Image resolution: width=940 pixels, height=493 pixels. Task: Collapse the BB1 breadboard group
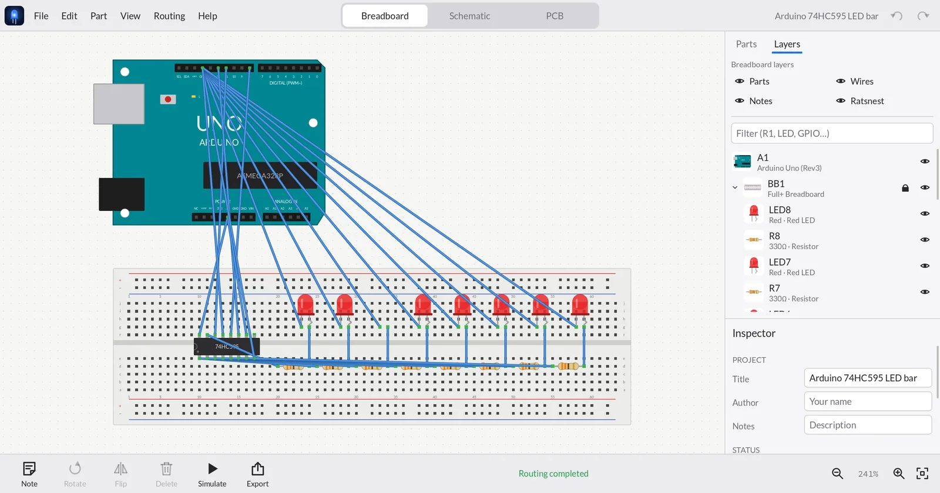(x=735, y=188)
